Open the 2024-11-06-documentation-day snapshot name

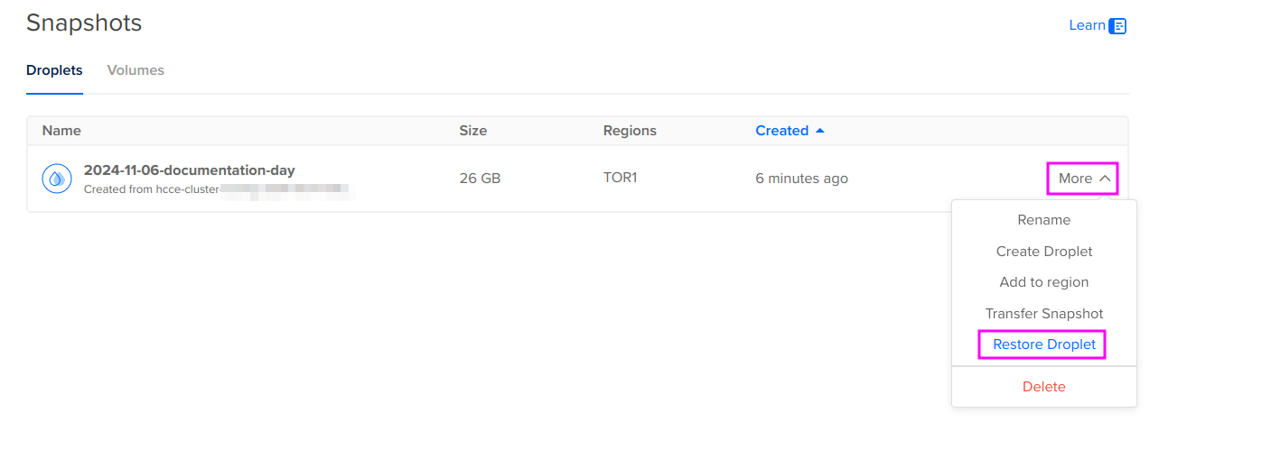point(189,170)
